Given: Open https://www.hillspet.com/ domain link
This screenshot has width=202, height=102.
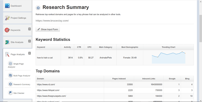Looking at the screenshot, I should click(48, 90).
